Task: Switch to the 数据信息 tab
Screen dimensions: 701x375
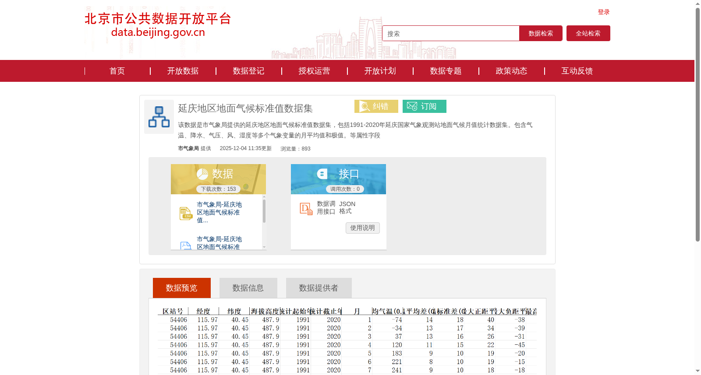Action: [248, 288]
